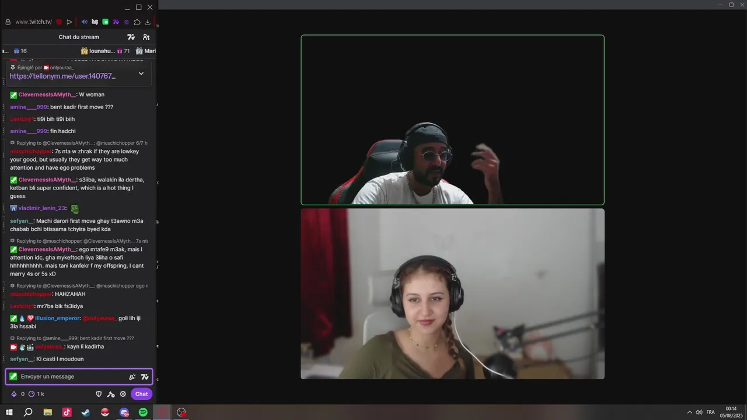
Task: Open Discord from the taskbar
Action: (x=124, y=412)
